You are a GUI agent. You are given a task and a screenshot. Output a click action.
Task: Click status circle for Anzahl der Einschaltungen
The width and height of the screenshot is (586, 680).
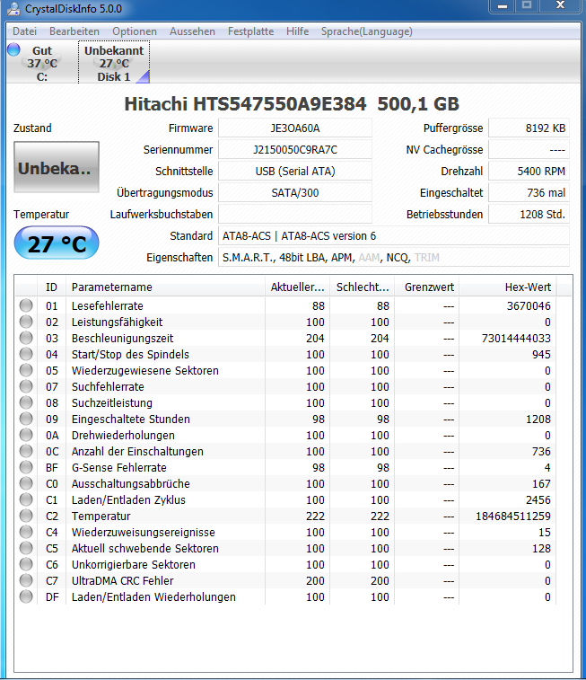pyautogui.click(x=26, y=451)
